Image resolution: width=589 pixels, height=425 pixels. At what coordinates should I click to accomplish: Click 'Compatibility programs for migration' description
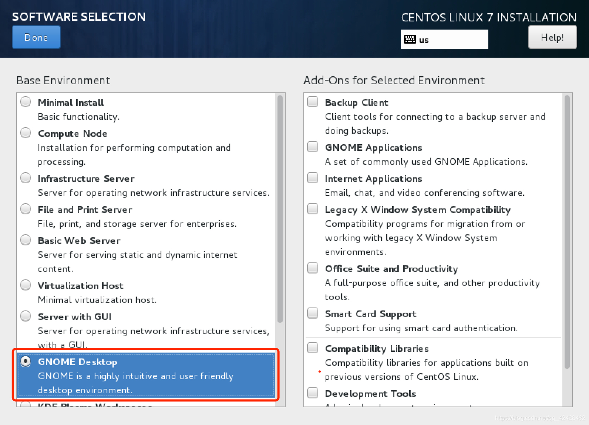click(425, 238)
